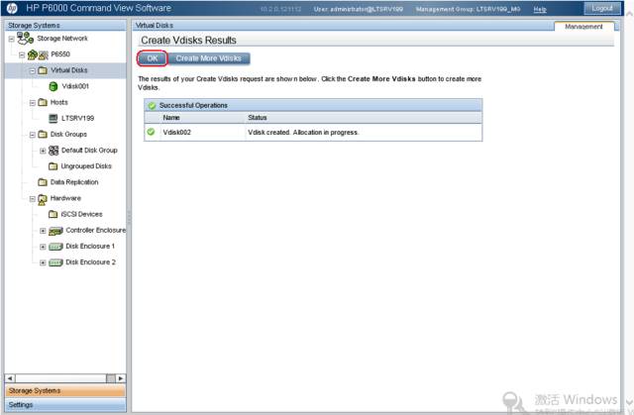
Task: Click the OK button
Action: (152, 58)
